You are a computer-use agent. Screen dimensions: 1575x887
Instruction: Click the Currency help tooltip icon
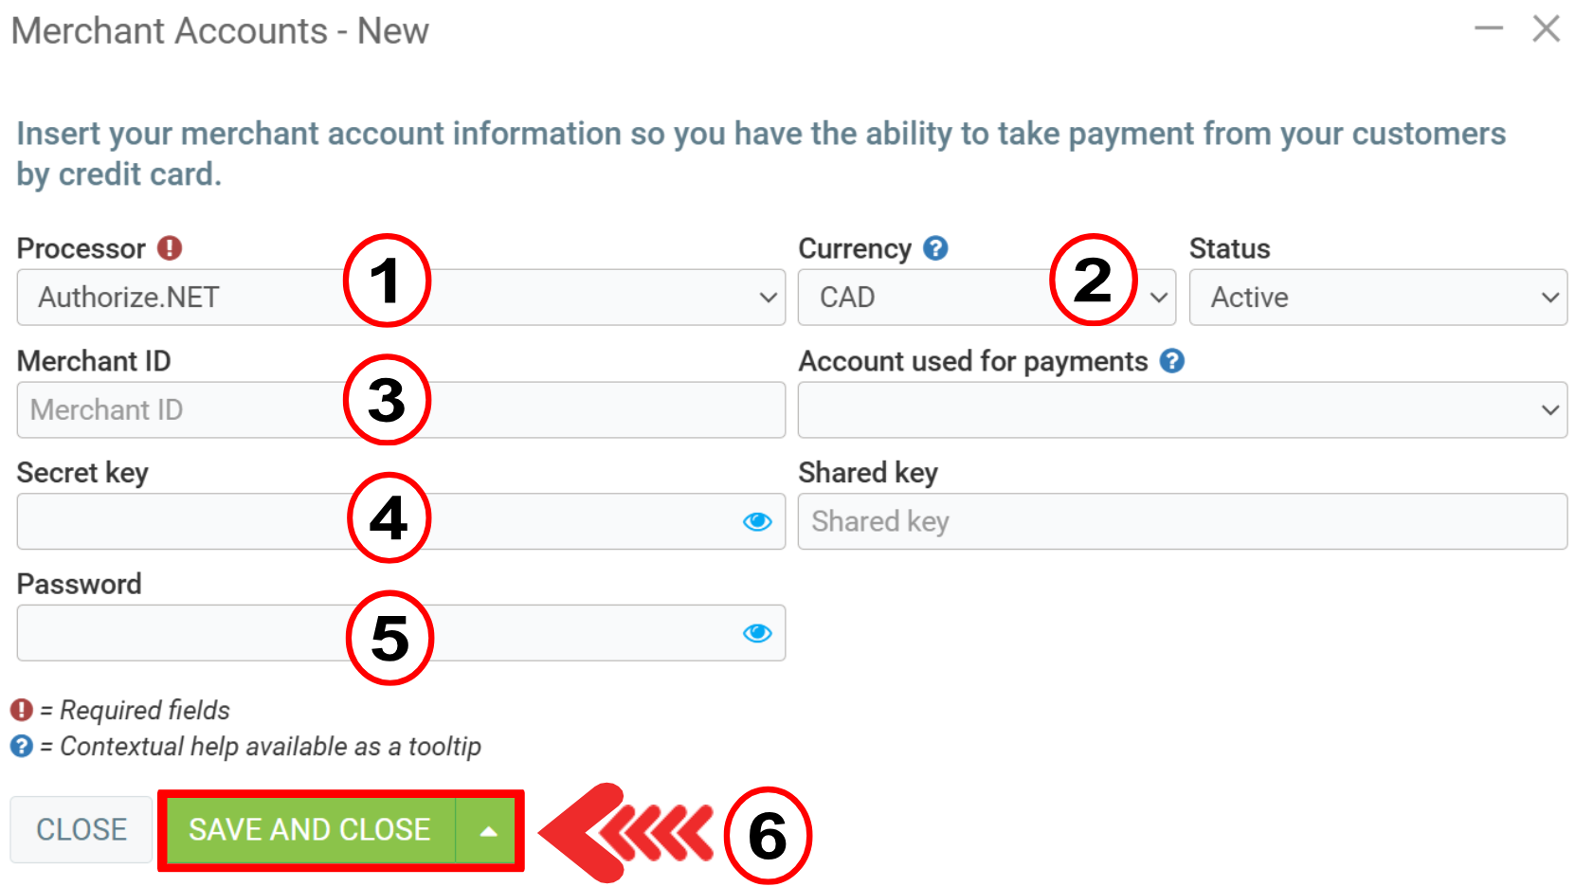click(935, 248)
